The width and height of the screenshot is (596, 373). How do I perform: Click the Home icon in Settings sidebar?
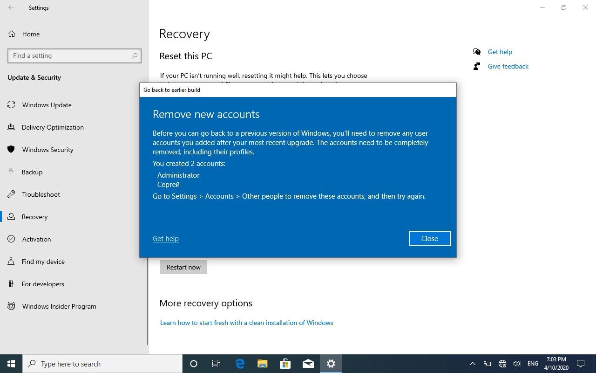point(11,34)
